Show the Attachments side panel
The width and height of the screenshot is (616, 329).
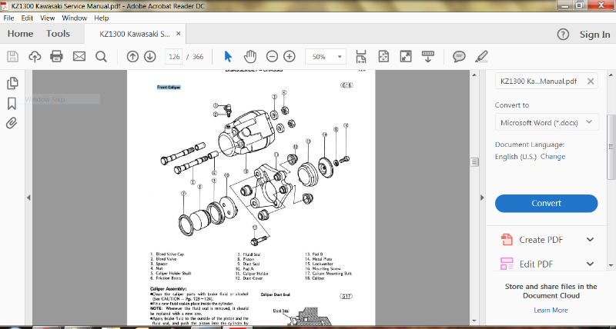pos(12,123)
